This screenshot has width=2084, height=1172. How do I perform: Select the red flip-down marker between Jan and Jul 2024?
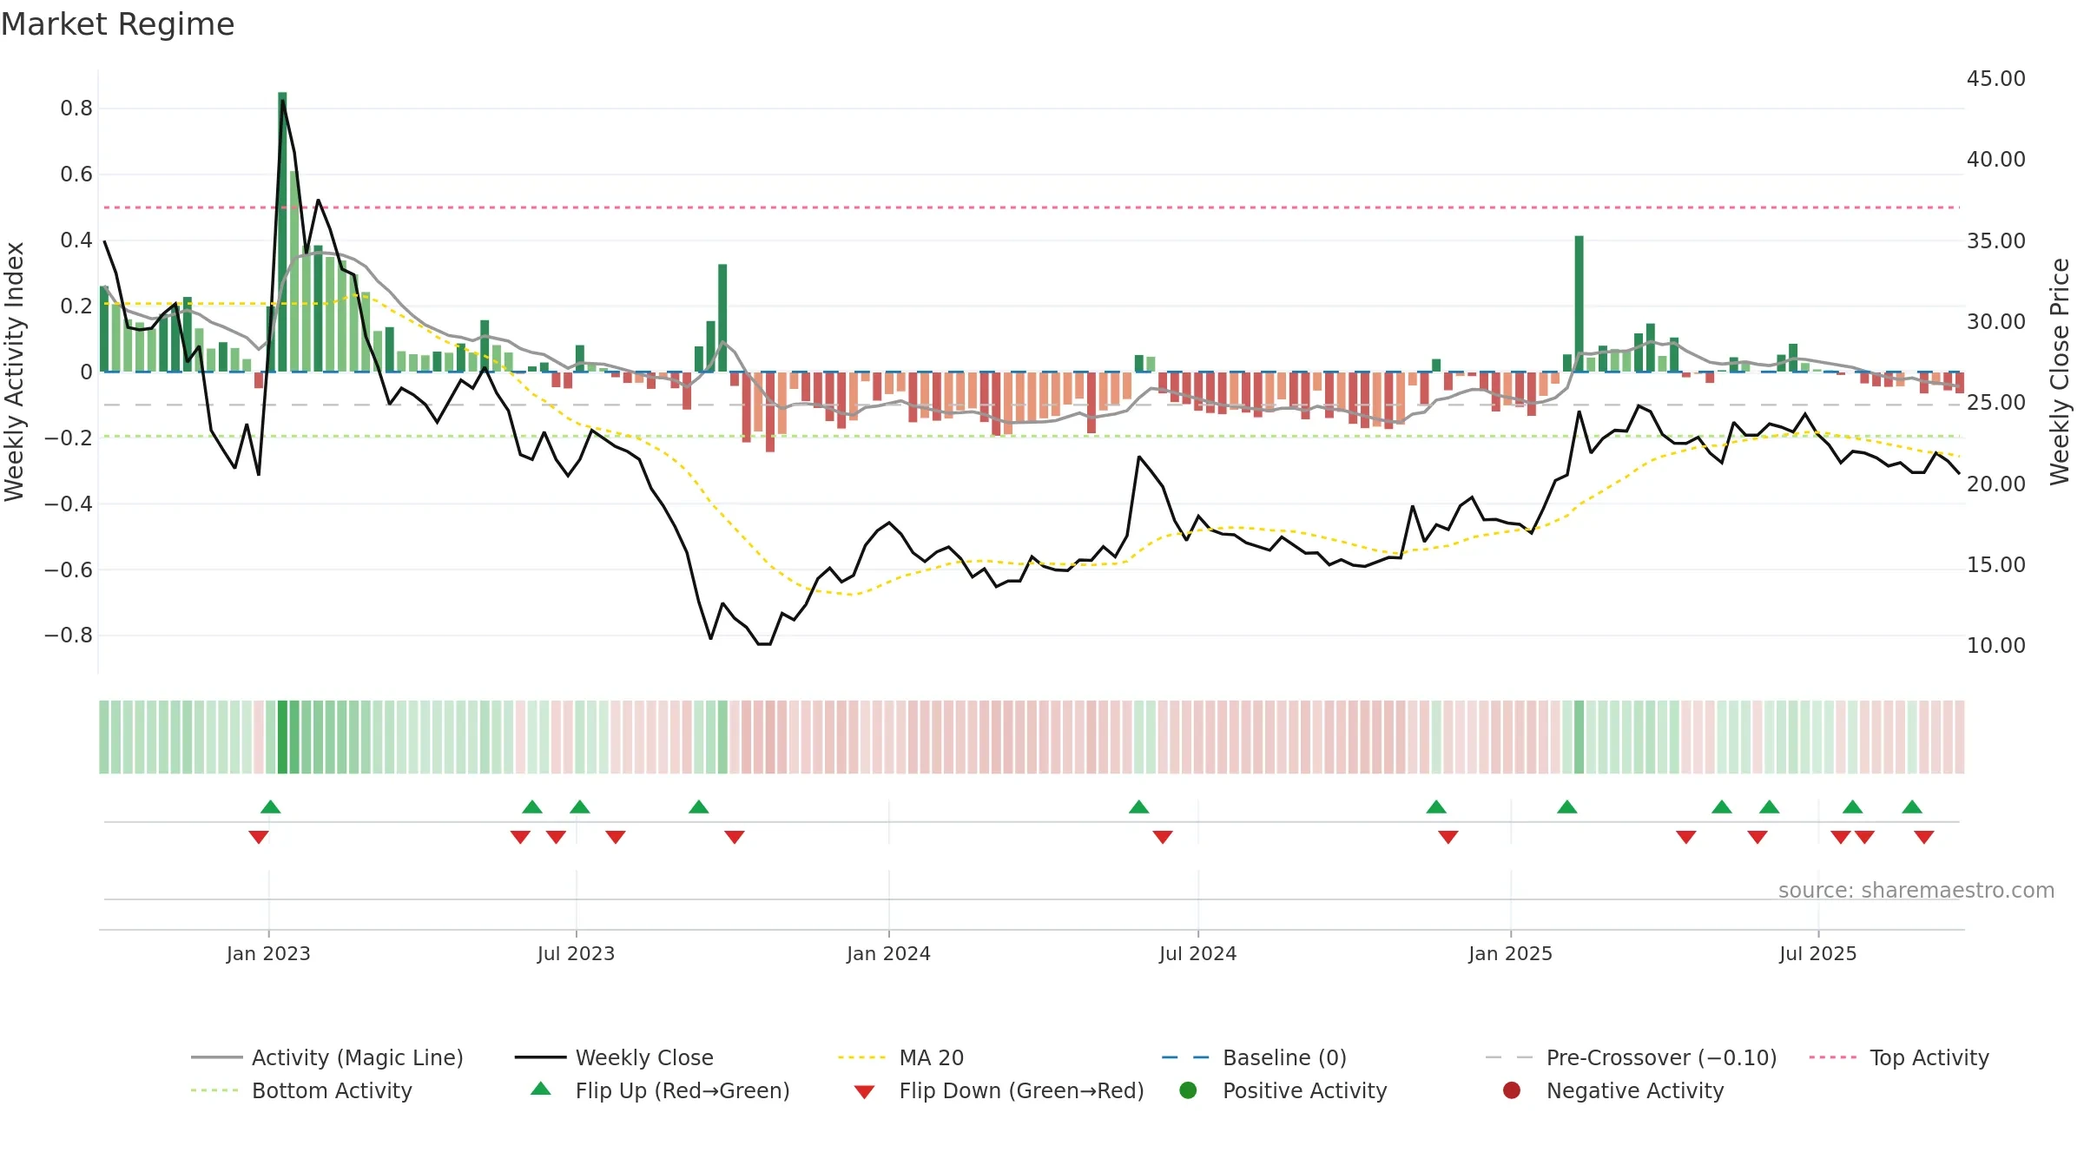[1163, 837]
